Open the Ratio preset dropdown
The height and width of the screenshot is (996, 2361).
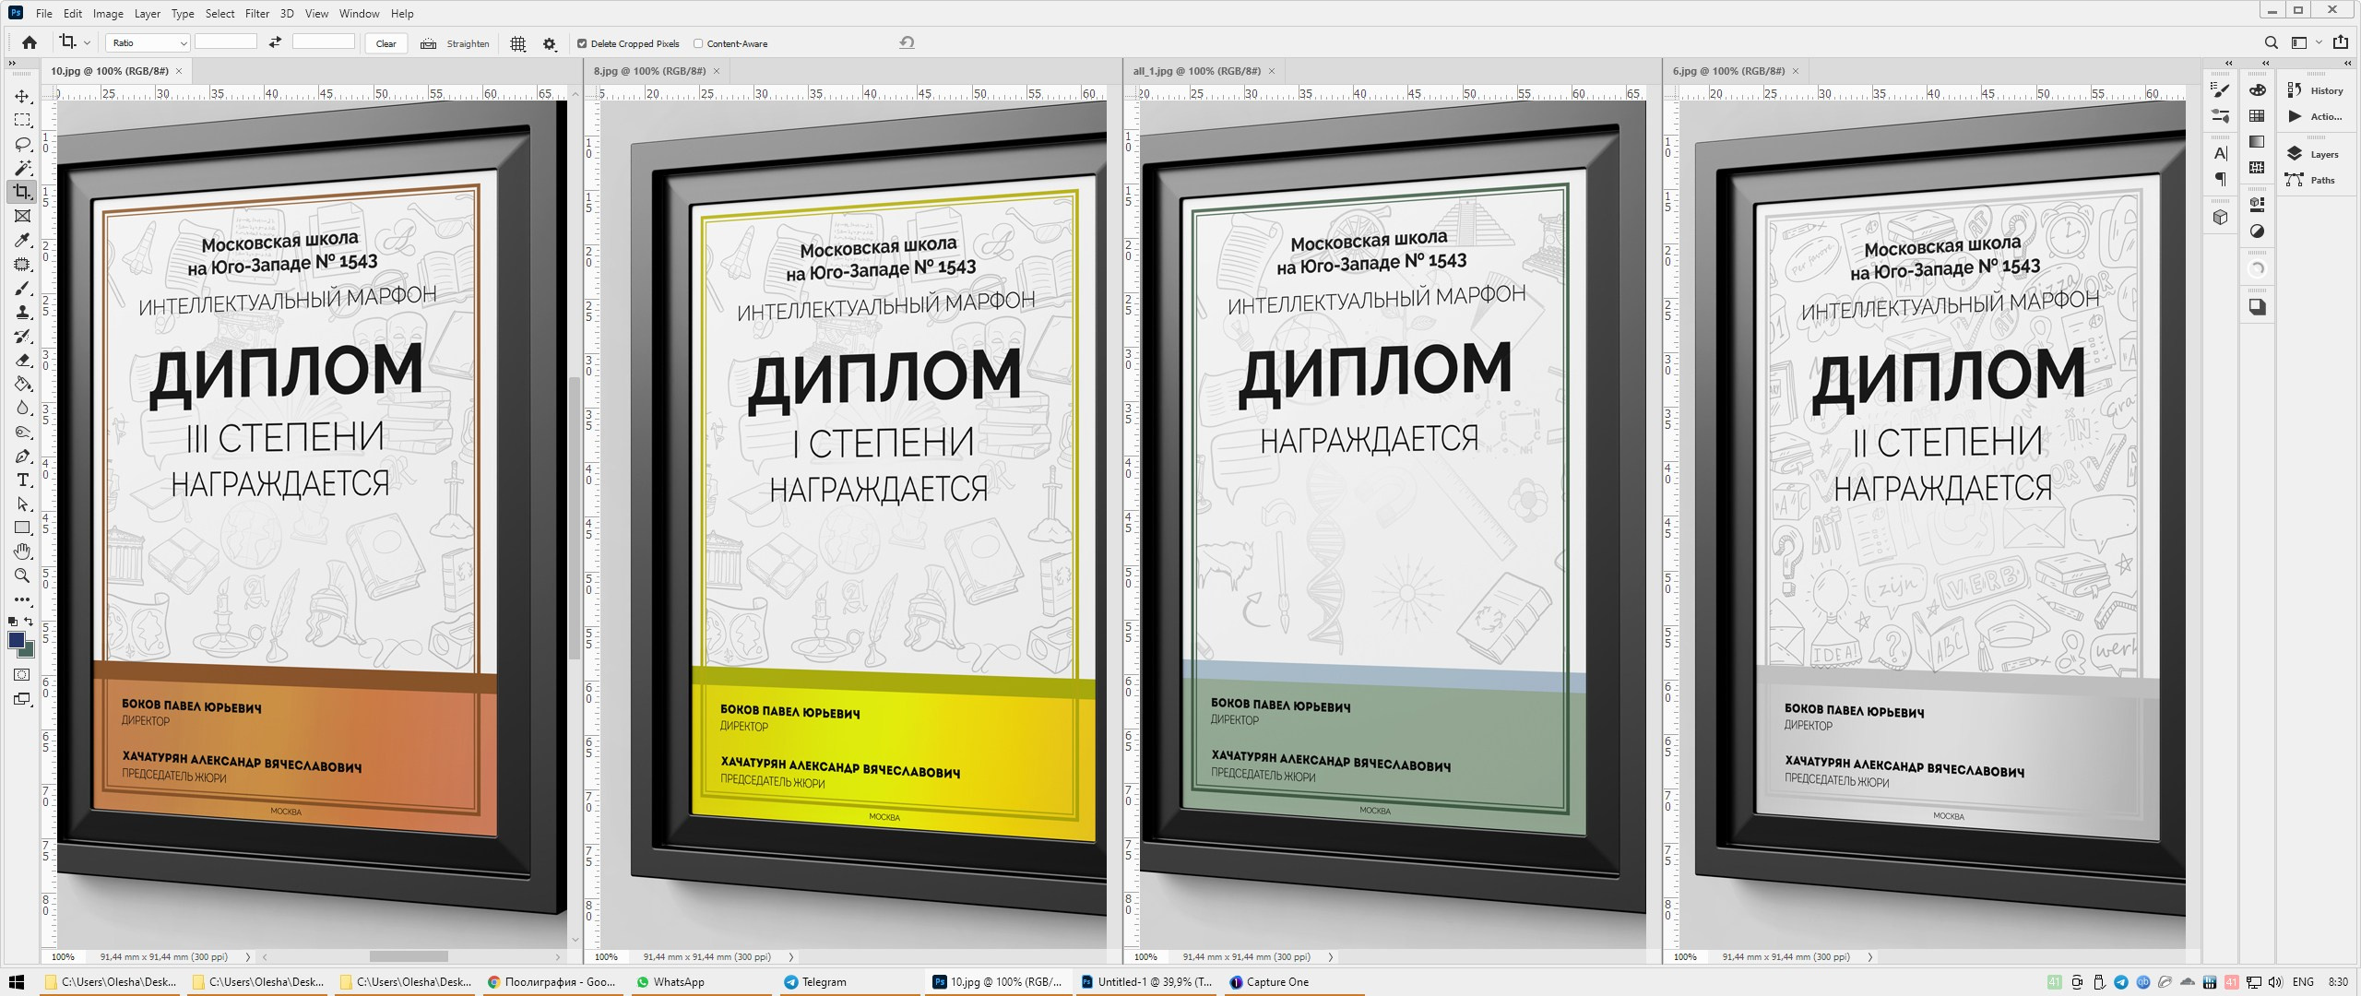tap(148, 43)
